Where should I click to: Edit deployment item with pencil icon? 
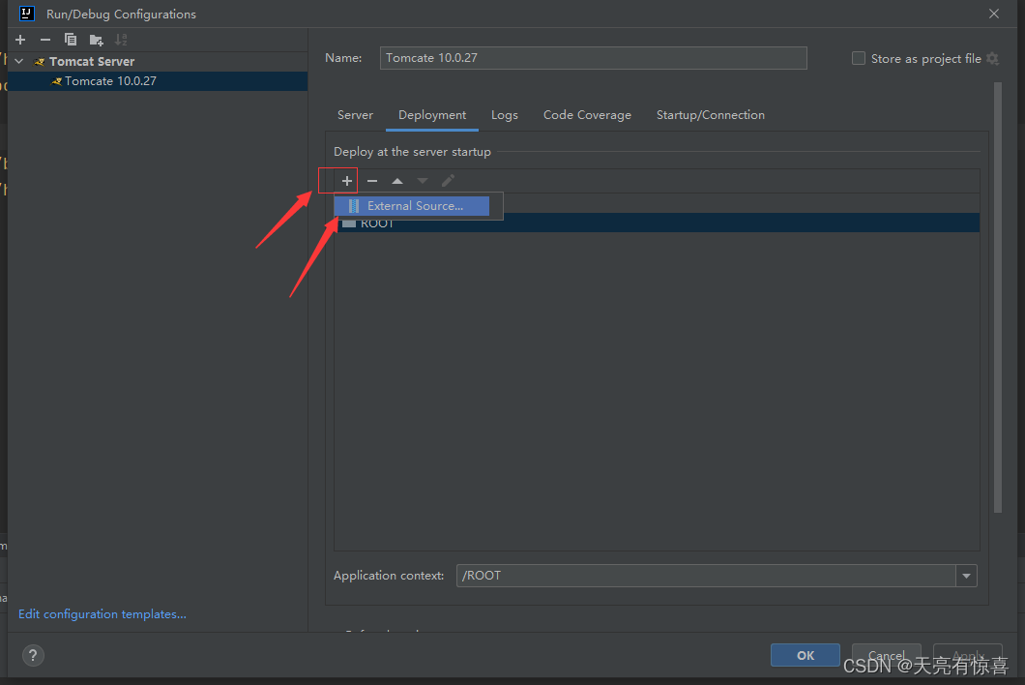(448, 181)
